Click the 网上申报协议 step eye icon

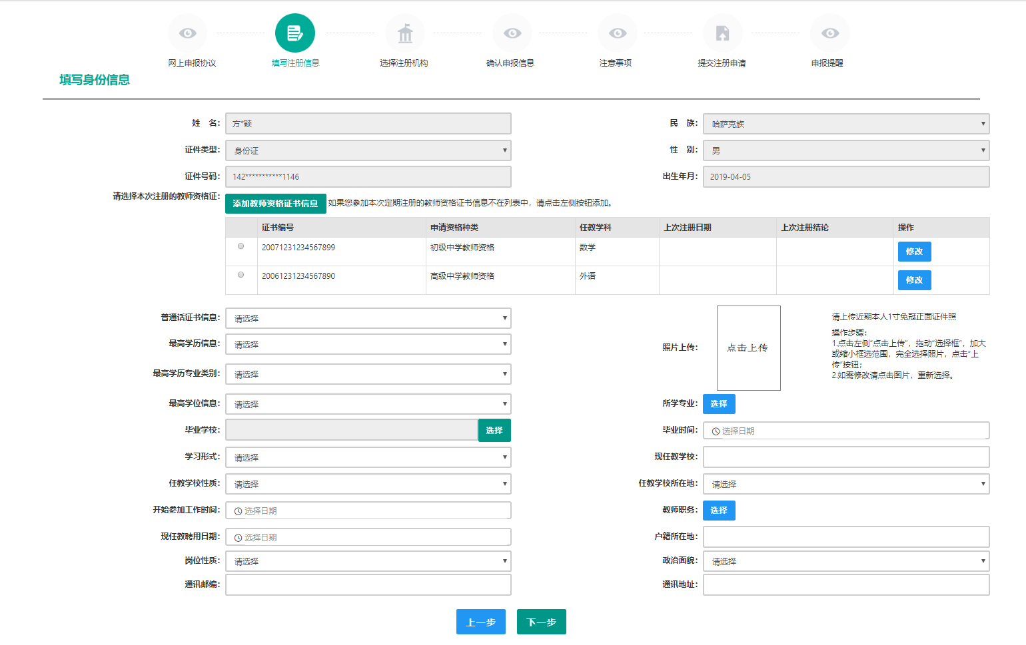coord(188,33)
